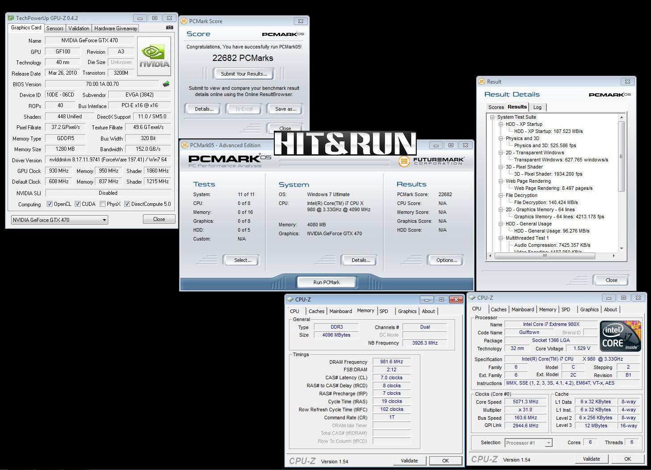The image size is (651, 470).
Task: Switch to the Sensors tab in GPU-Z
Action: coord(55,28)
